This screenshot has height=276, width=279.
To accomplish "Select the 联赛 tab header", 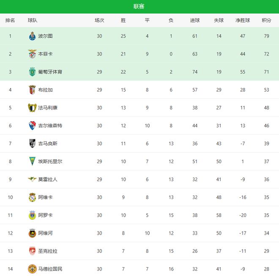I will [x=139, y=6].
